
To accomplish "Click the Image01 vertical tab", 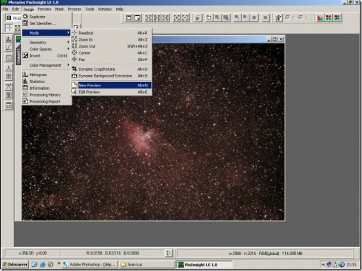I will tap(18, 56).
